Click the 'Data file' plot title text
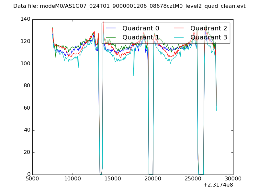The width and height of the screenshot is (259, 194). 129,6
